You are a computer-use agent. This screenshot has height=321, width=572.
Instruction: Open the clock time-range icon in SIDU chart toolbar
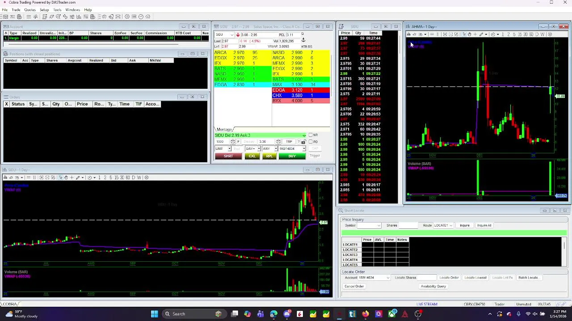coord(90,177)
